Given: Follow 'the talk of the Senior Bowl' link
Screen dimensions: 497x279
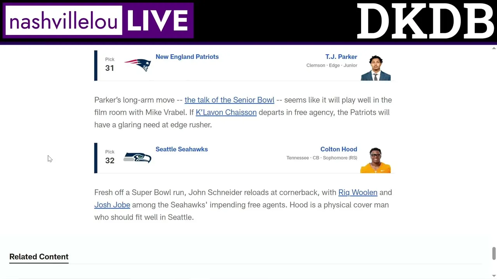Looking at the screenshot, I should [229, 100].
